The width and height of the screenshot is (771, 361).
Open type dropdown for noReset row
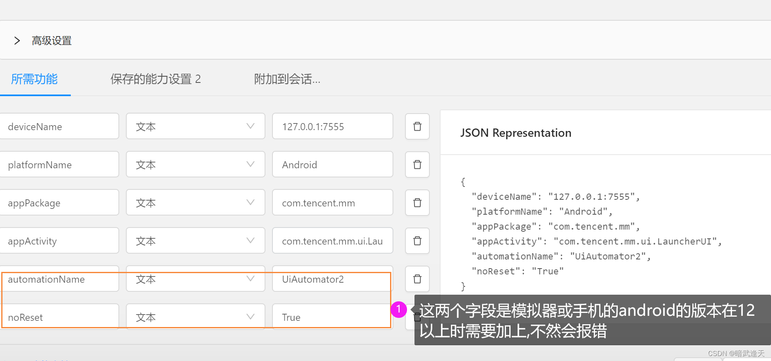click(x=195, y=317)
